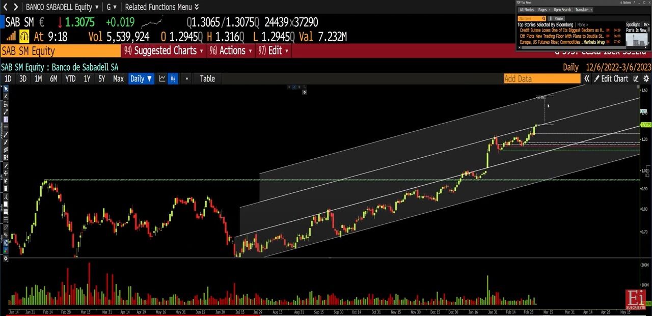Set chart range to YTD

[x=70, y=79]
